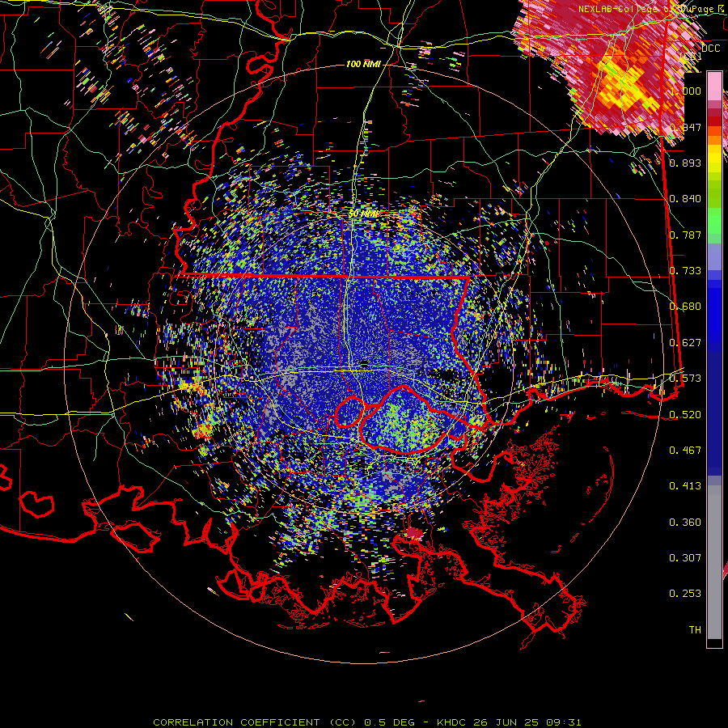Click the 0.840 scale value
The width and height of the screenshot is (728, 728).
click(685, 199)
